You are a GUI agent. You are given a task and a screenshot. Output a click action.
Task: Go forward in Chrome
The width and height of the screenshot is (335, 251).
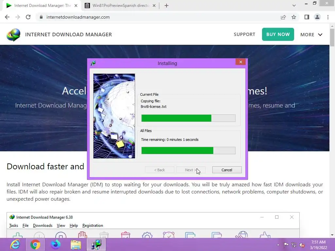click(x=18, y=17)
